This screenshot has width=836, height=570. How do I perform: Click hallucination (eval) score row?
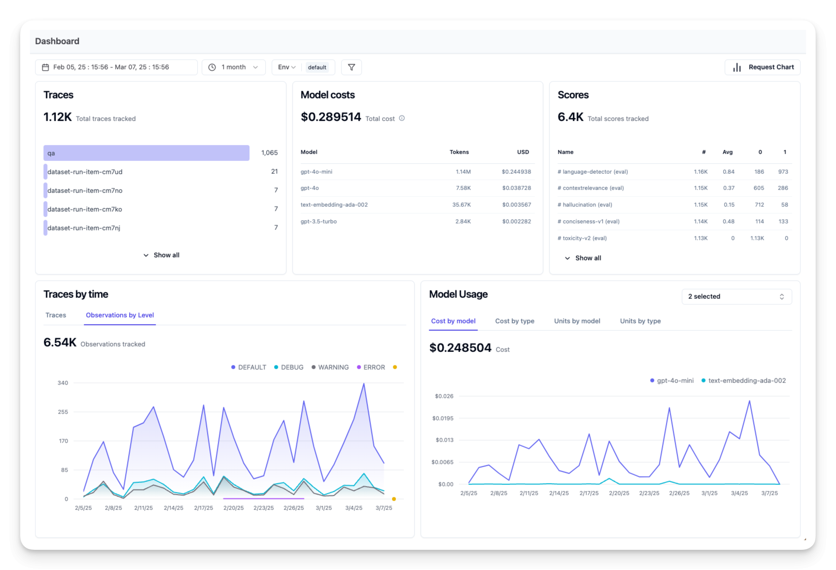[x=674, y=205]
